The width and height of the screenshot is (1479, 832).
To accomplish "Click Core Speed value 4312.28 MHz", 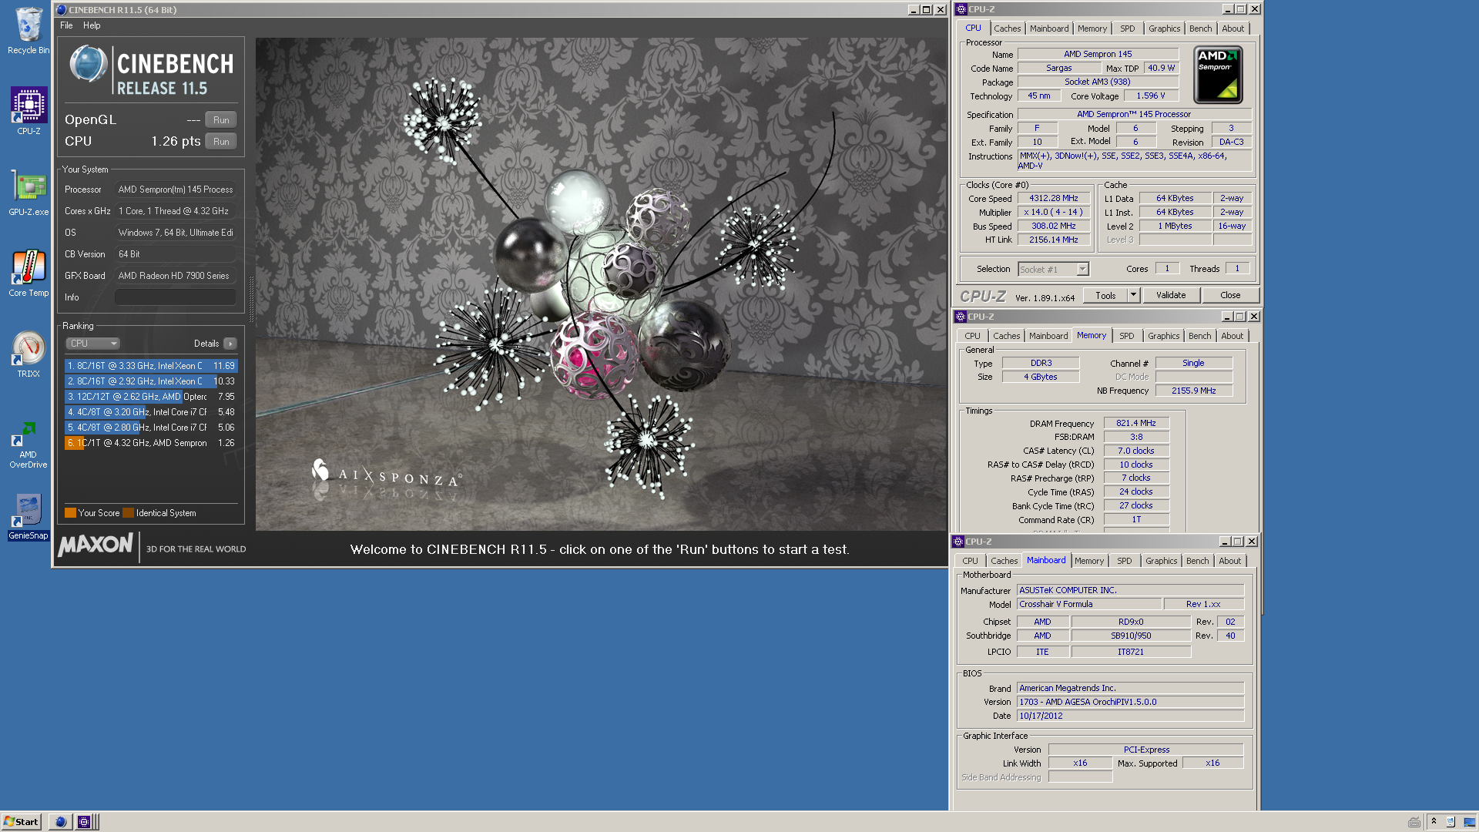I will (1053, 199).
